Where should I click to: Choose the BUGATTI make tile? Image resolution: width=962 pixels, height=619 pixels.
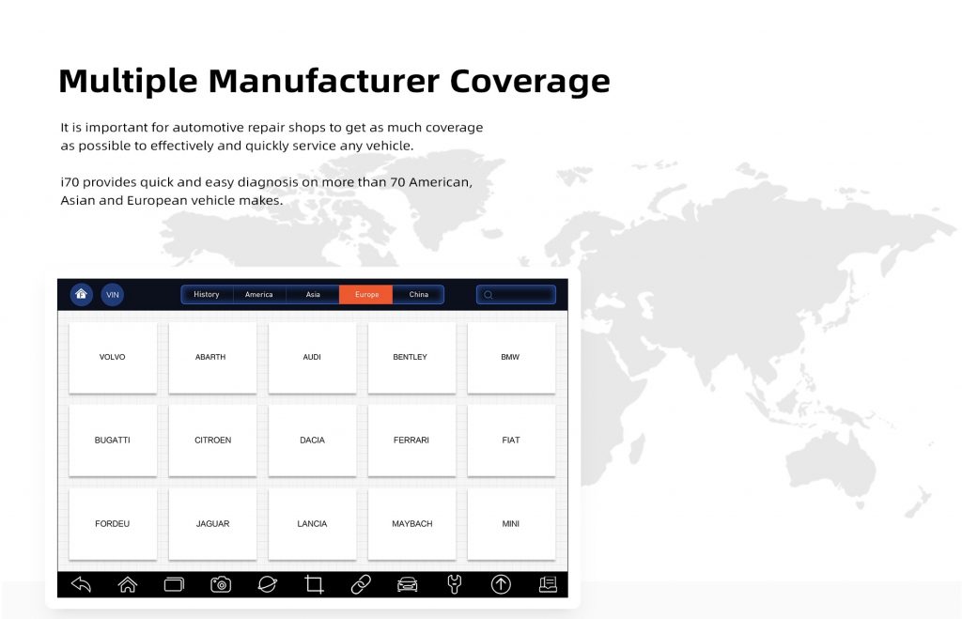(113, 441)
